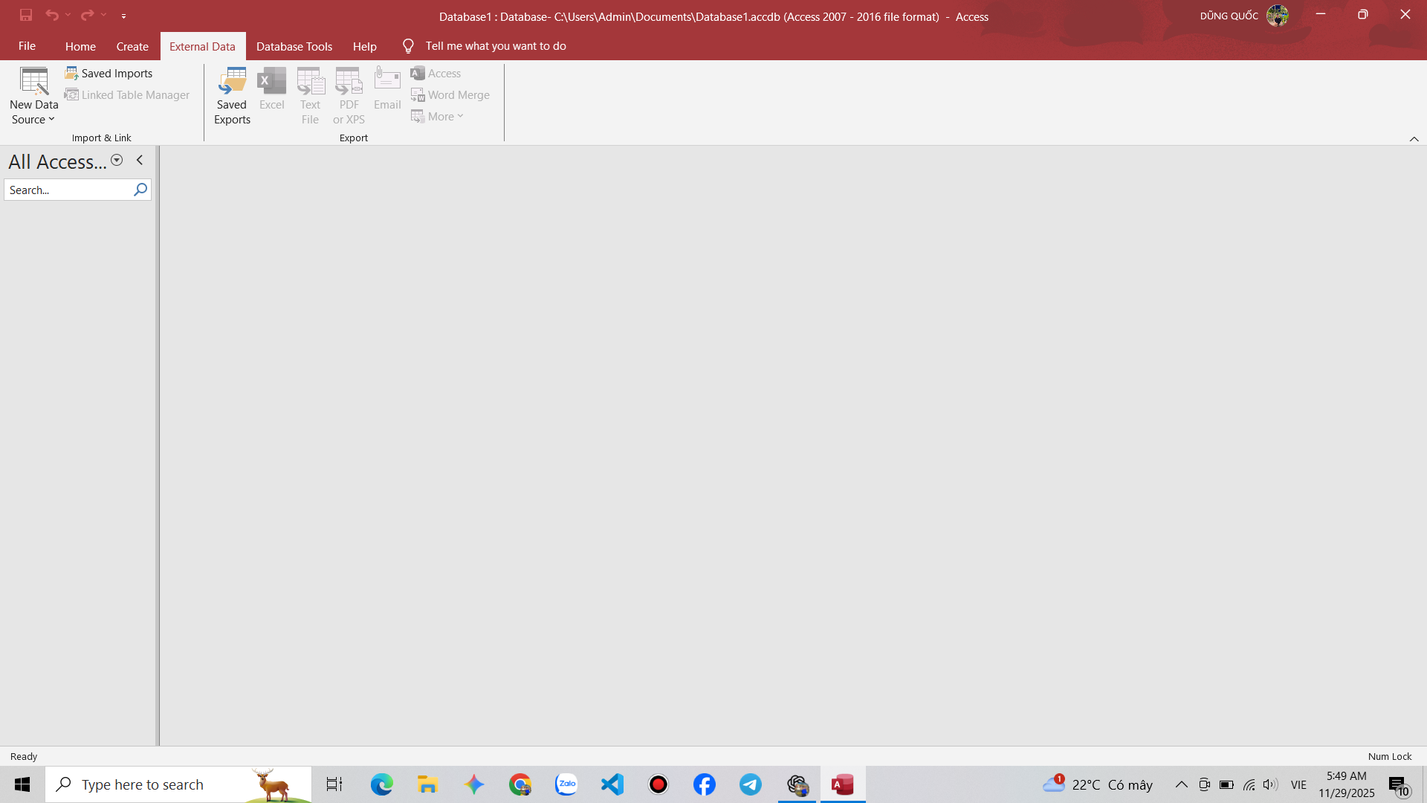Collapse the ribbon with the arrow
The width and height of the screenshot is (1427, 803).
tap(1414, 139)
